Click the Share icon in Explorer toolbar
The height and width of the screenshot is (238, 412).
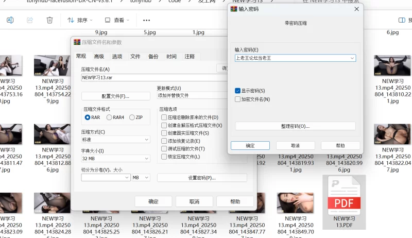30,20
